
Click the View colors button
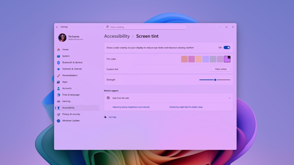click(x=221, y=69)
